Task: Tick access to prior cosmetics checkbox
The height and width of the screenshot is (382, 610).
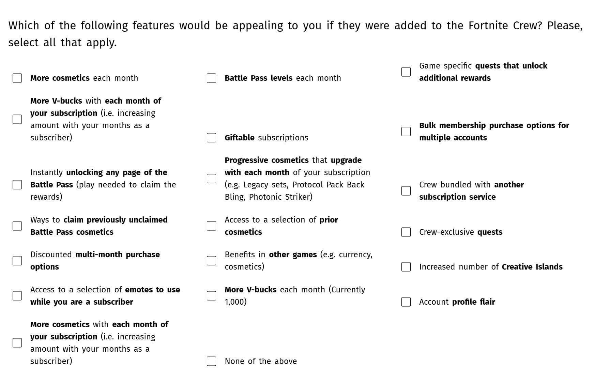Action: point(212,226)
